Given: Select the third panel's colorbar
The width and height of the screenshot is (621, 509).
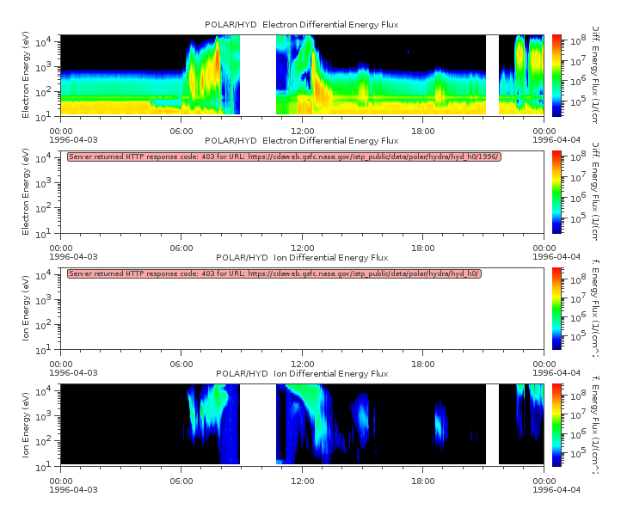Looking at the screenshot, I should (556, 308).
